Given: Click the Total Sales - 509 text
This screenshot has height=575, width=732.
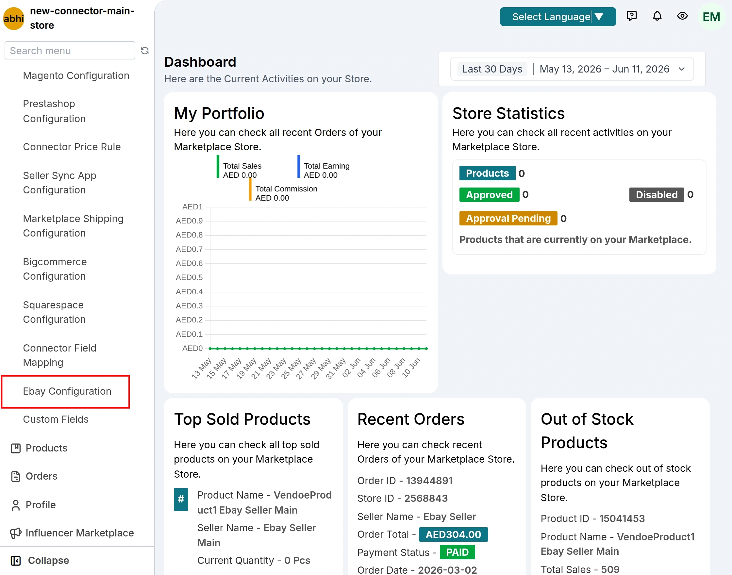Looking at the screenshot, I should point(580,569).
